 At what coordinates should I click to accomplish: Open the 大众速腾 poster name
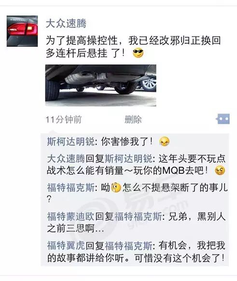click(x=66, y=24)
